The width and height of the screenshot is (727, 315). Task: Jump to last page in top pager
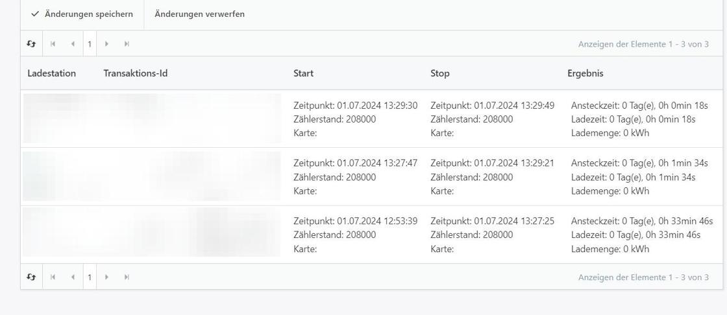(127, 44)
